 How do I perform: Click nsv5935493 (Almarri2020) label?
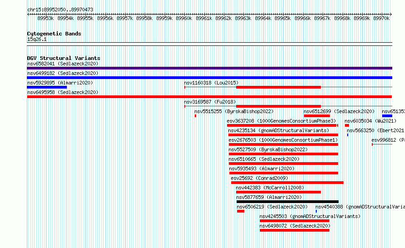coord(262,169)
